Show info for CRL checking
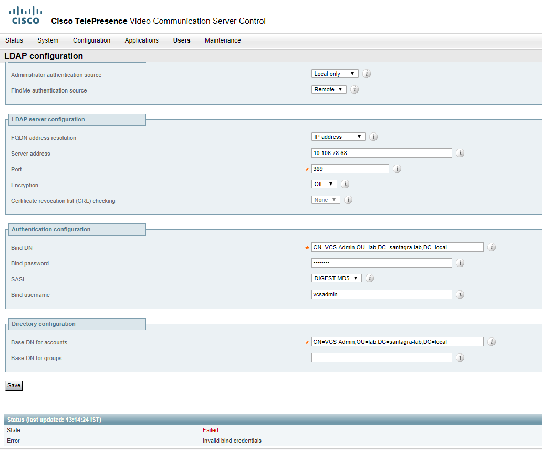 (x=348, y=200)
